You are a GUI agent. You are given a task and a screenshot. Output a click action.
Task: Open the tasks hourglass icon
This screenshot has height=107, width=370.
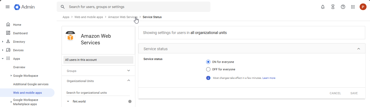pyautogui.click(x=333, y=7)
